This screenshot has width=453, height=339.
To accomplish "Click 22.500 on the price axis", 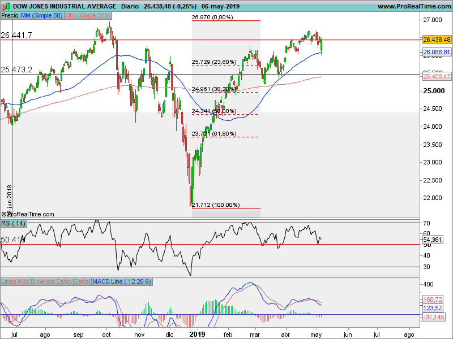I will click(x=433, y=180).
